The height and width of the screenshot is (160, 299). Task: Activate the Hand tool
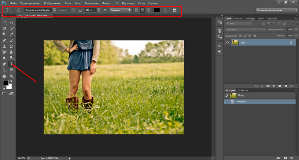4,76
